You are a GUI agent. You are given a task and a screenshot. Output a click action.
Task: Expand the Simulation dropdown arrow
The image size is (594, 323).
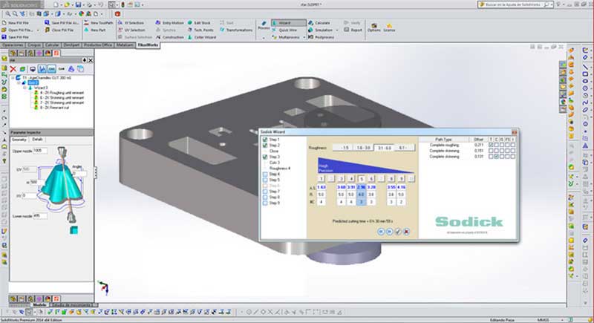pyautogui.click(x=337, y=30)
